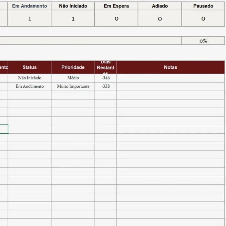Select the Em Andamento header cell
This screenshot has width=226, height=226.
click(x=29, y=6)
